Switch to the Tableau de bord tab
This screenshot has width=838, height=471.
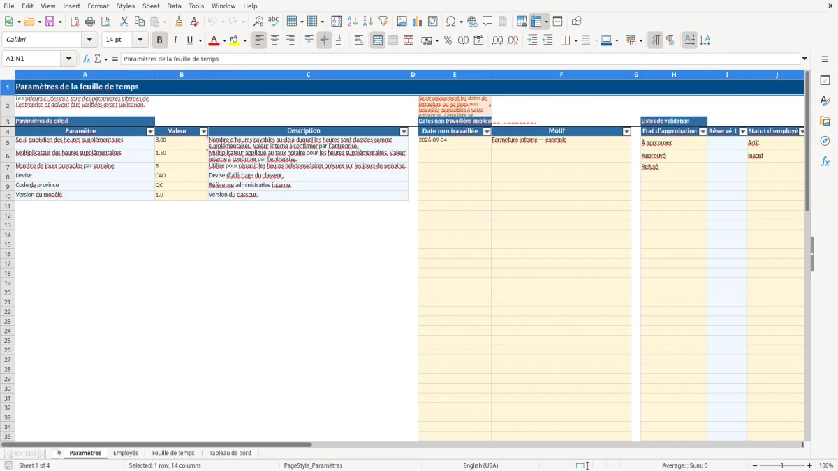point(230,453)
